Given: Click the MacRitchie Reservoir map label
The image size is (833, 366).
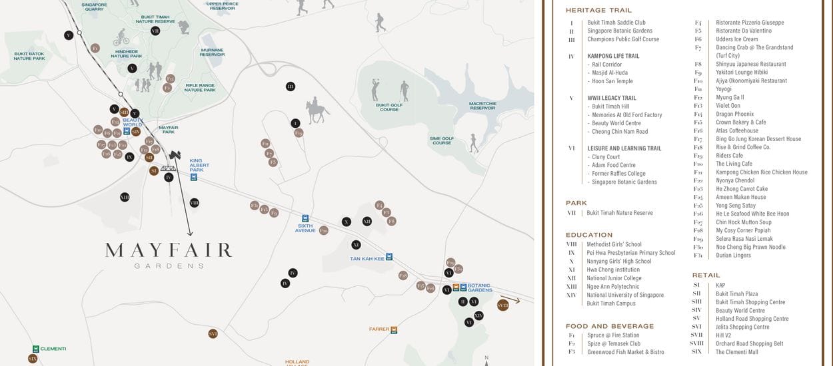Looking at the screenshot, I should click(482, 105).
